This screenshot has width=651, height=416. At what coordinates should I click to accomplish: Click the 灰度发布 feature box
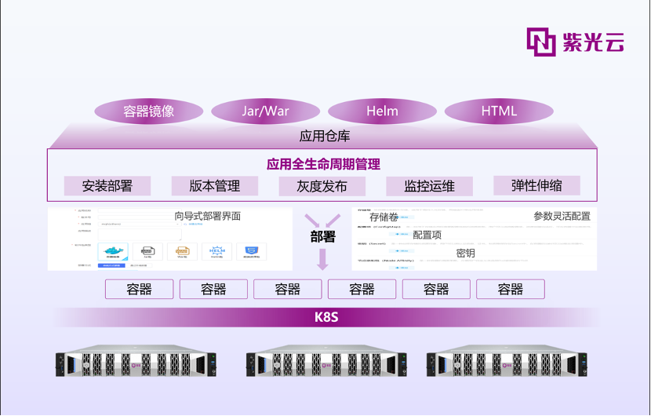pyautogui.click(x=322, y=187)
